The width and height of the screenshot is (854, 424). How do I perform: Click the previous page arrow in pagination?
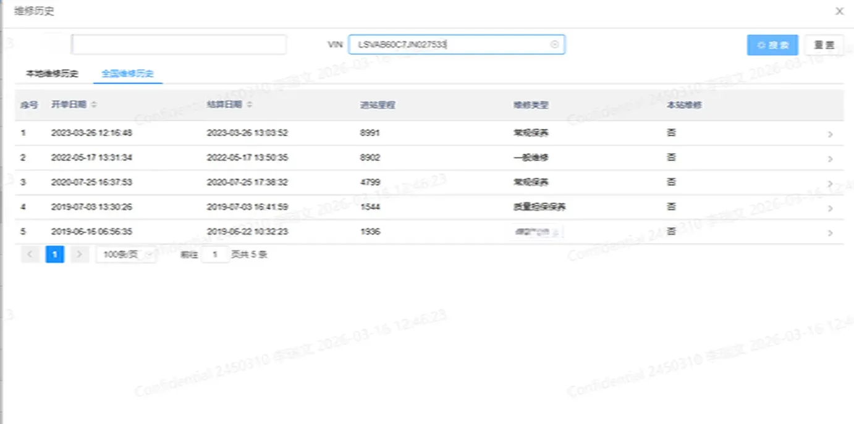(30, 254)
